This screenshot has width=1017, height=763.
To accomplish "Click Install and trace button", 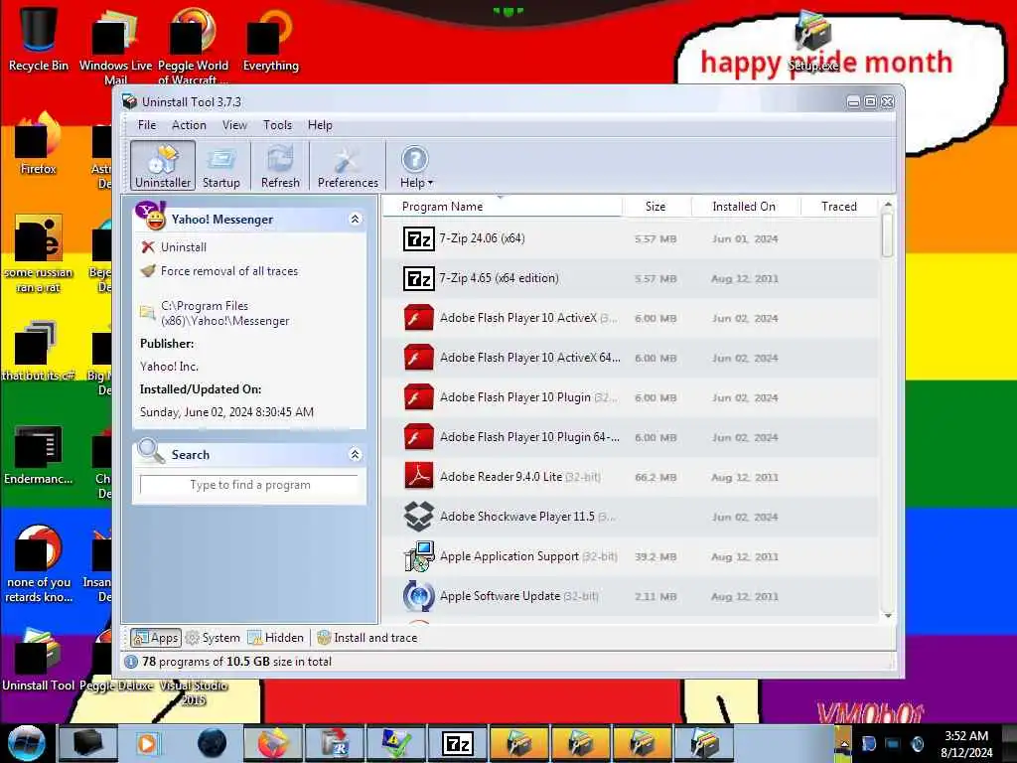I will coord(367,638).
